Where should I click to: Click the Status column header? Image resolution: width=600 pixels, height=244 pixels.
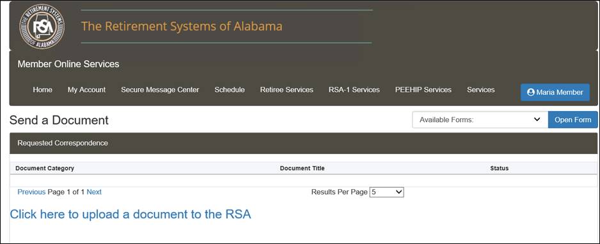click(x=500, y=168)
